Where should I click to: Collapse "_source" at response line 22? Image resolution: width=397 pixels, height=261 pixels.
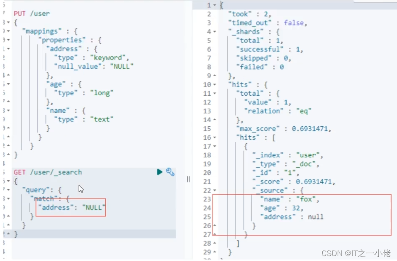coord(215,190)
